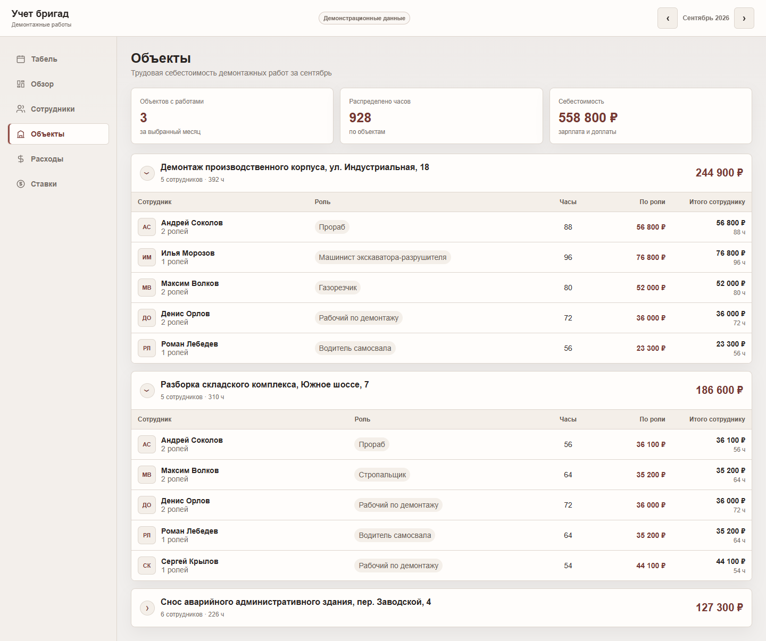This screenshot has height=641, width=766.
Task: Open the Ставки page
Action: coord(59,184)
